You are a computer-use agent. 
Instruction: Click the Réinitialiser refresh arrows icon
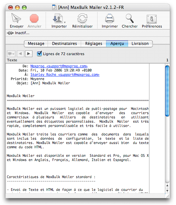coord(82,18)
